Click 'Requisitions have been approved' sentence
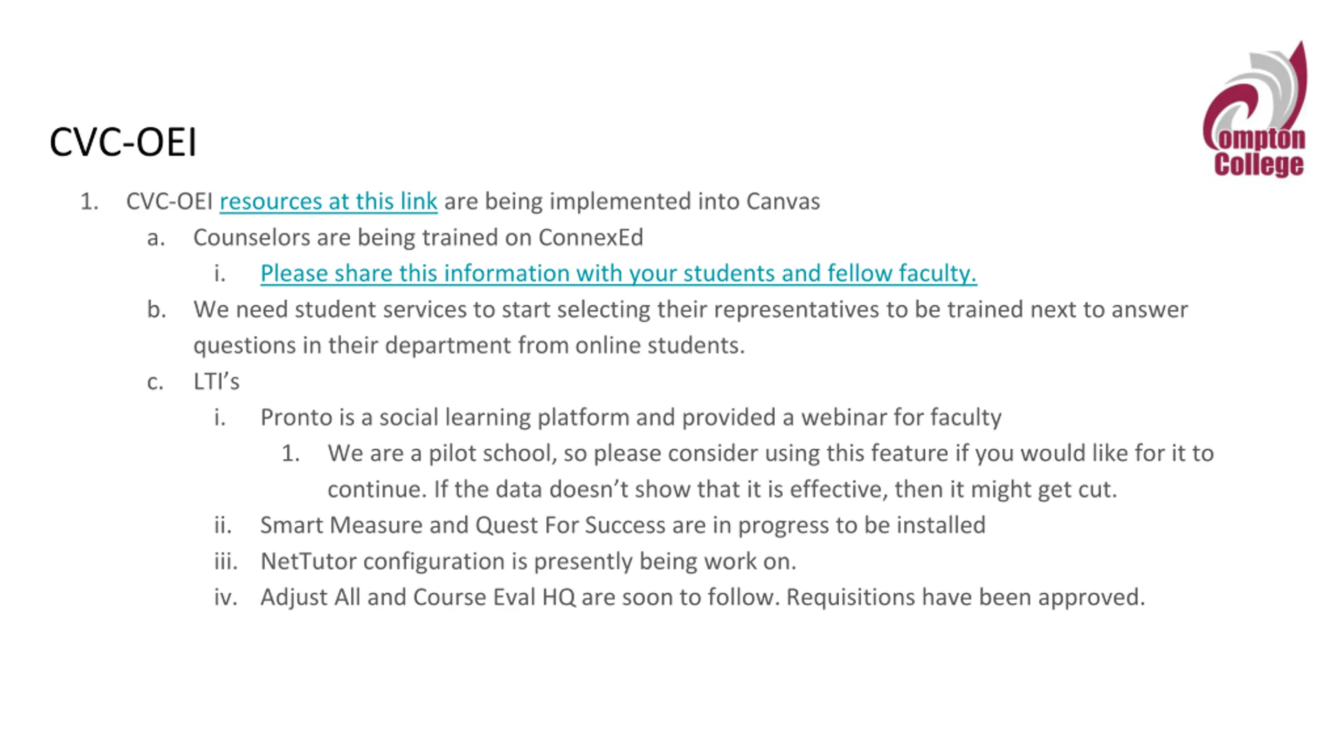This screenshot has width=1342, height=754. (x=966, y=597)
